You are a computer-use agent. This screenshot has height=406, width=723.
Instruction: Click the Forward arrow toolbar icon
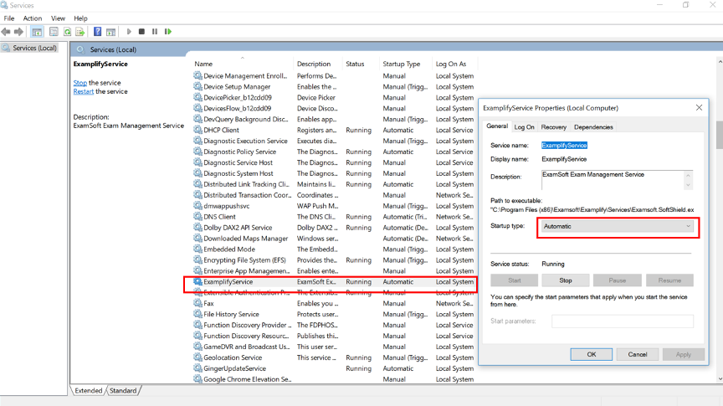(19, 31)
